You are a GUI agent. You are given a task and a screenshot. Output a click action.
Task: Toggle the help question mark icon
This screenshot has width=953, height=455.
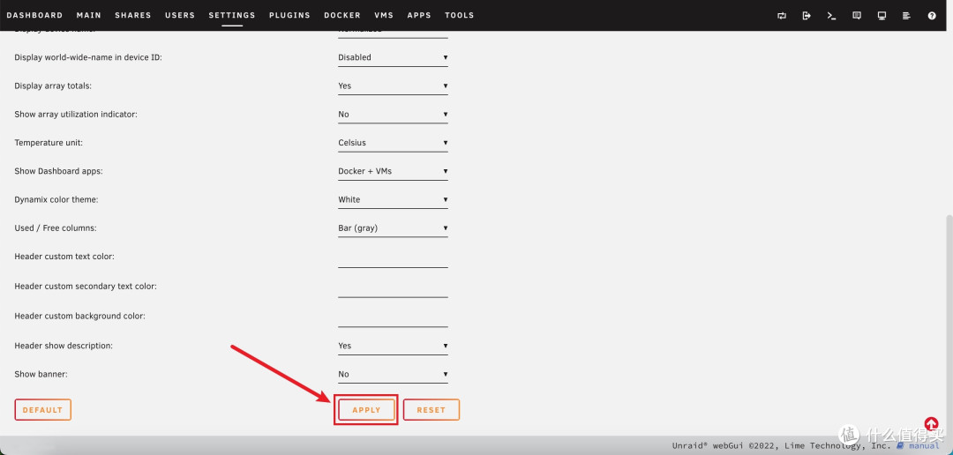(932, 15)
